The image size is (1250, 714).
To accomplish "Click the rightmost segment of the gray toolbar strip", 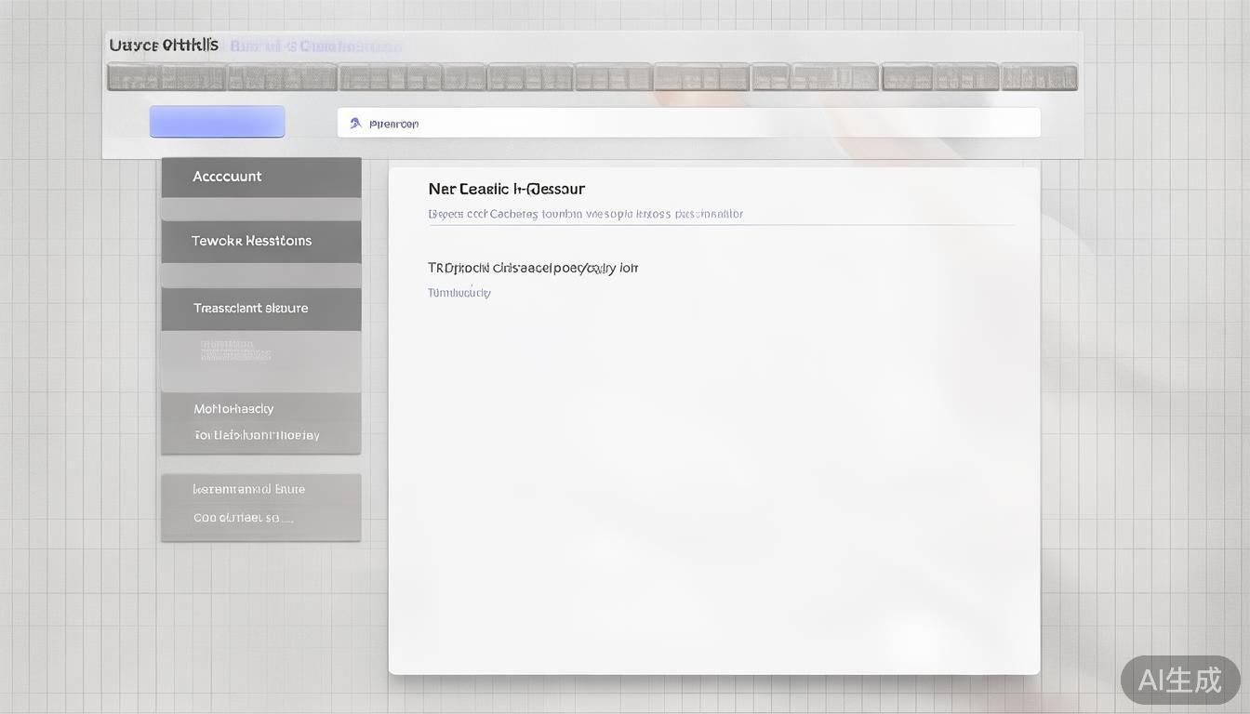I will (1039, 77).
